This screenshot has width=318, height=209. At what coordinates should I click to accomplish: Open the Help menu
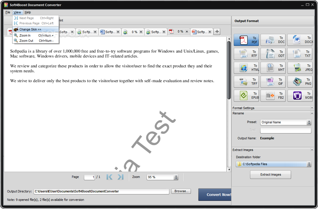[28, 12]
